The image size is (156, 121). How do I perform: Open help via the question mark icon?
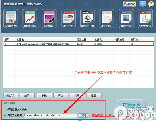tap(151, 4)
